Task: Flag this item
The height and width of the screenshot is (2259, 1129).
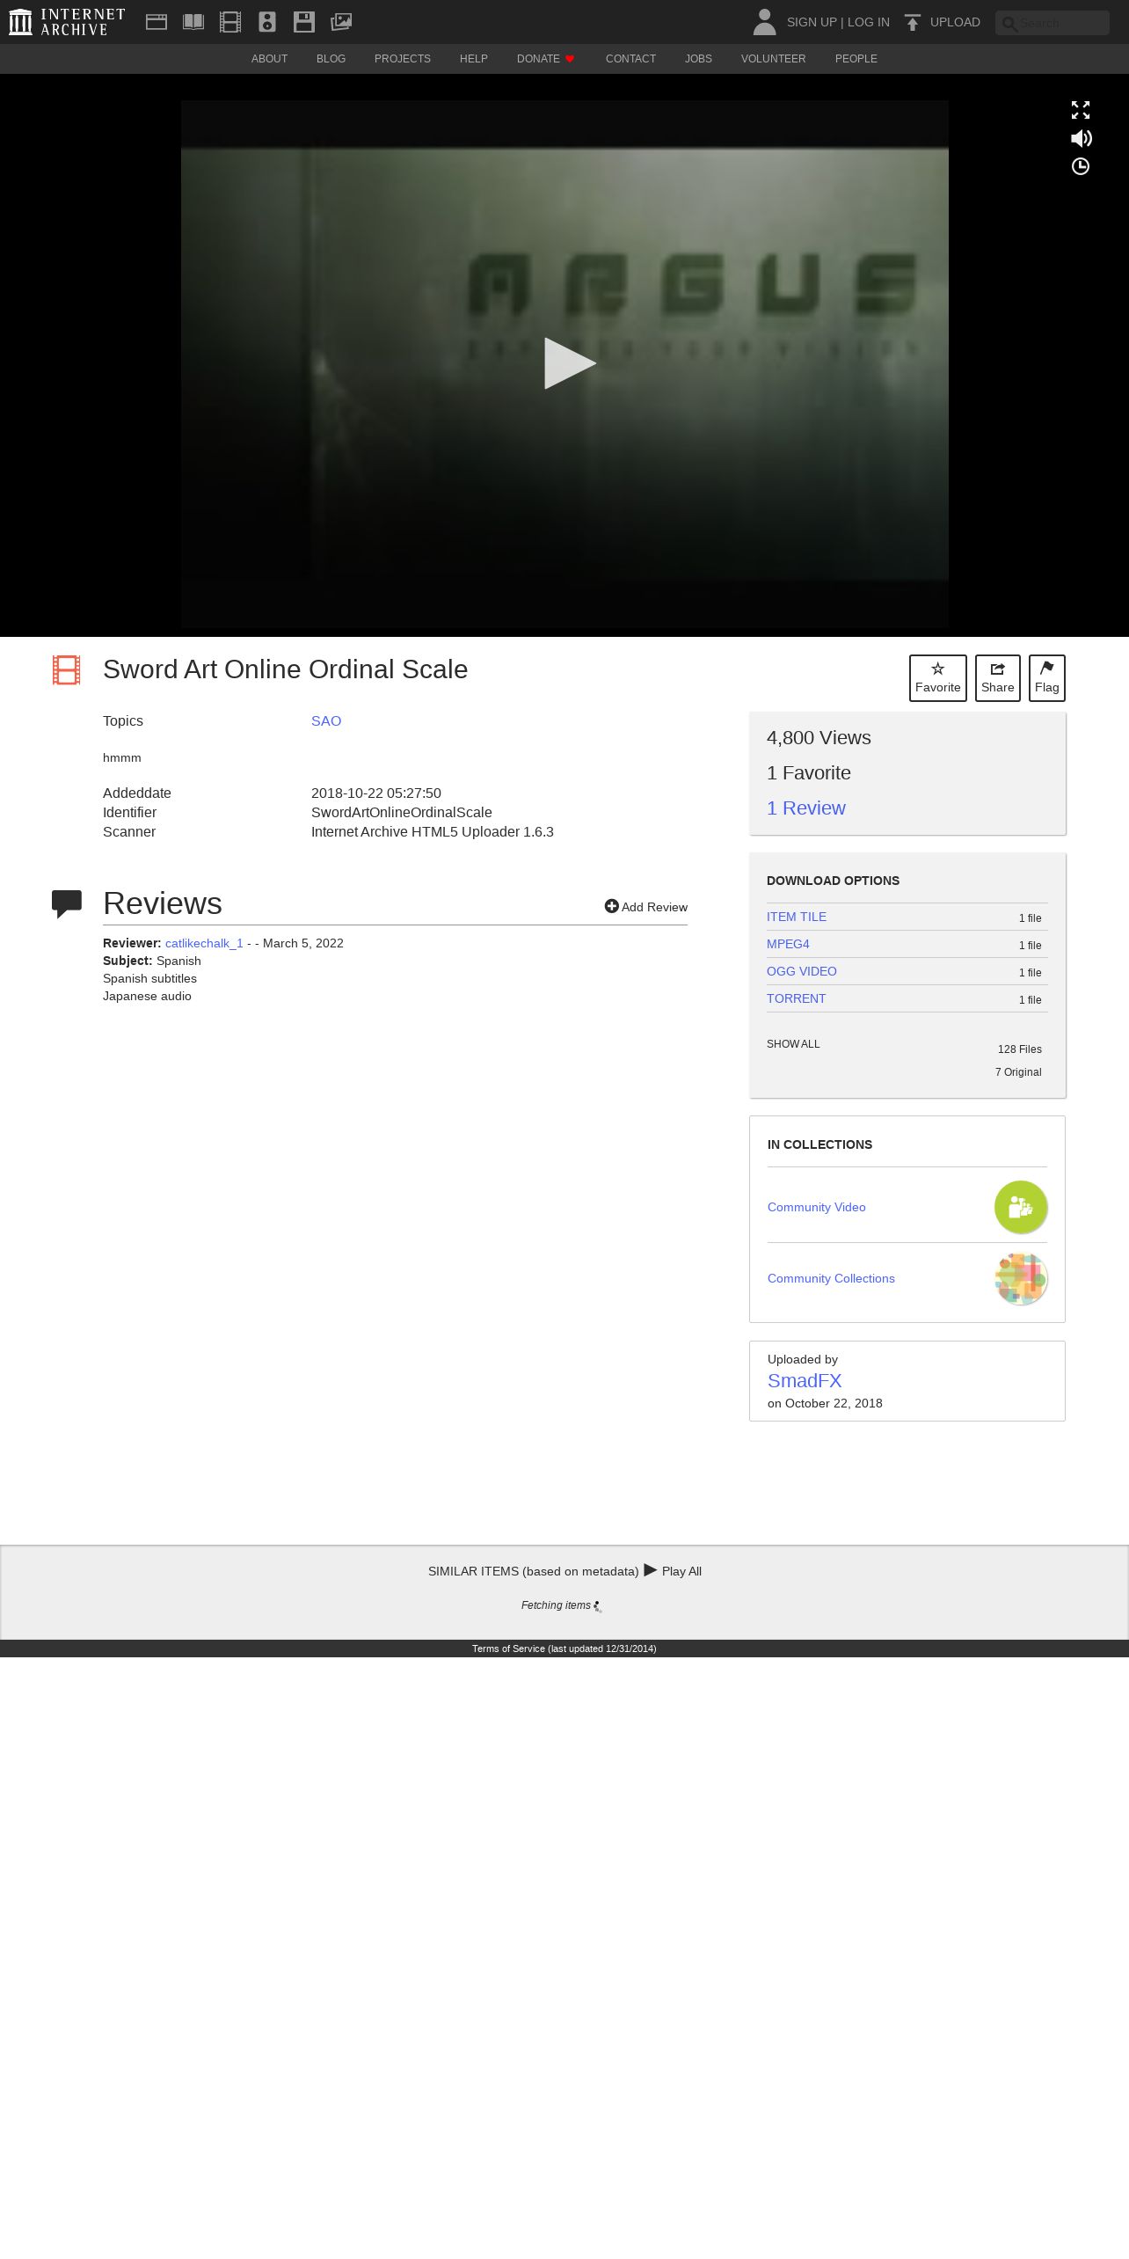Action: [x=1047, y=678]
